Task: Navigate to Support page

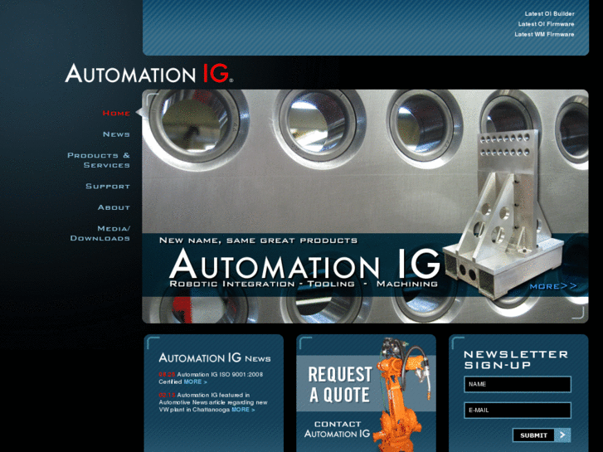Action: pos(108,186)
